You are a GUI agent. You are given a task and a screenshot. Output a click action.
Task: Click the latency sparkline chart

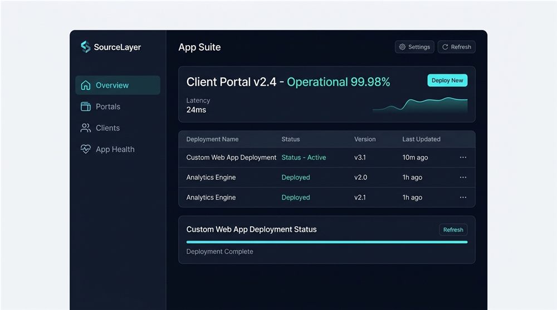point(420,105)
